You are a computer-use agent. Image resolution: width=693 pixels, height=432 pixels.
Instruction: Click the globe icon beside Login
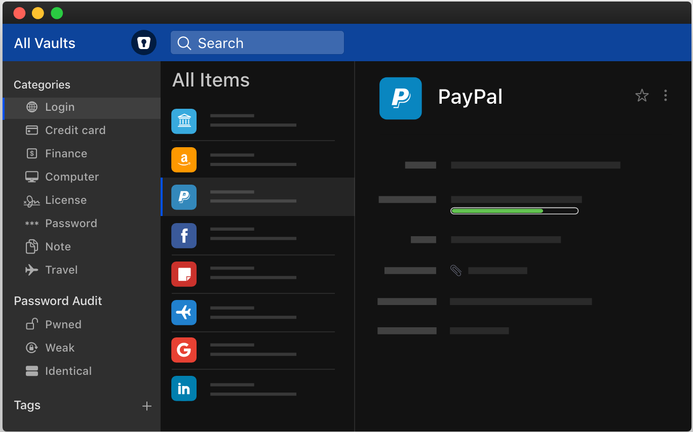(x=32, y=107)
